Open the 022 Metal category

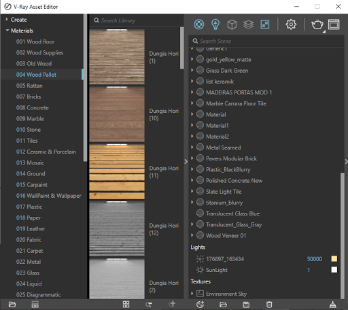coord(29,262)
